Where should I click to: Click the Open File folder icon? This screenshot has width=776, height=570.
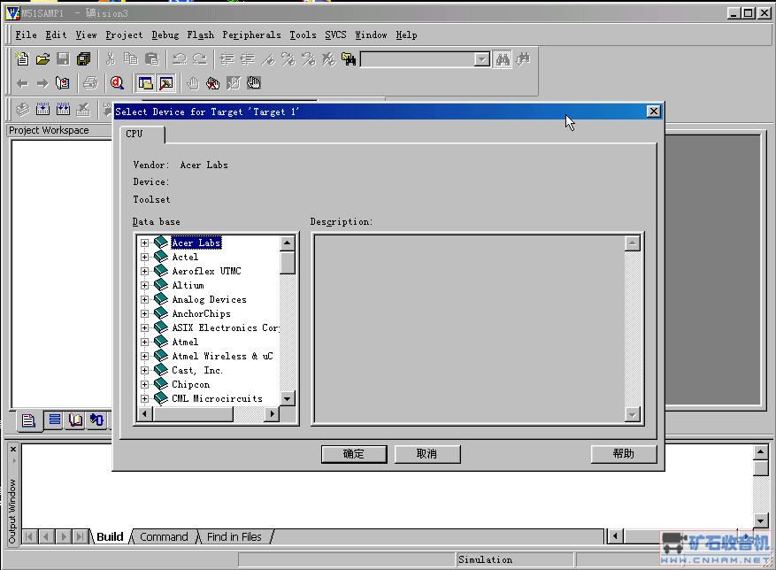pyautogui.click(x=42, y=59)
